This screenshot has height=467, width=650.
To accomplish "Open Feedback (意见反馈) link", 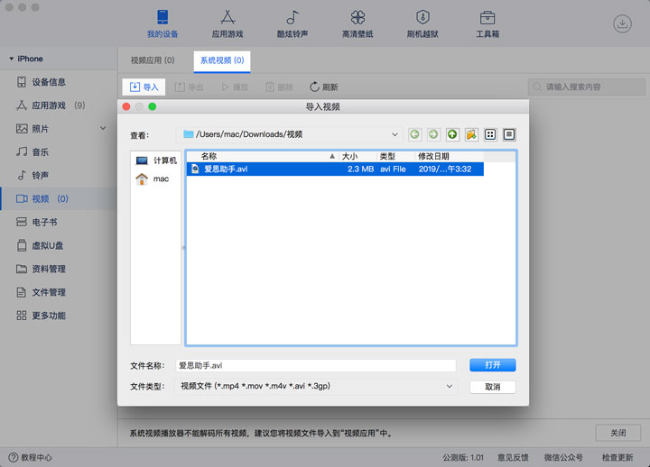I will (513, 457).
